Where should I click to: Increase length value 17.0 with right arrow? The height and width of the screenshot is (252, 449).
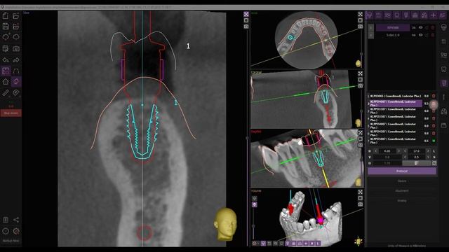click(x=428, y=151)
